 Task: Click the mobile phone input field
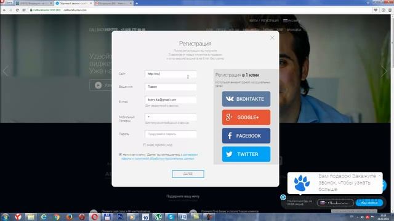171,117
